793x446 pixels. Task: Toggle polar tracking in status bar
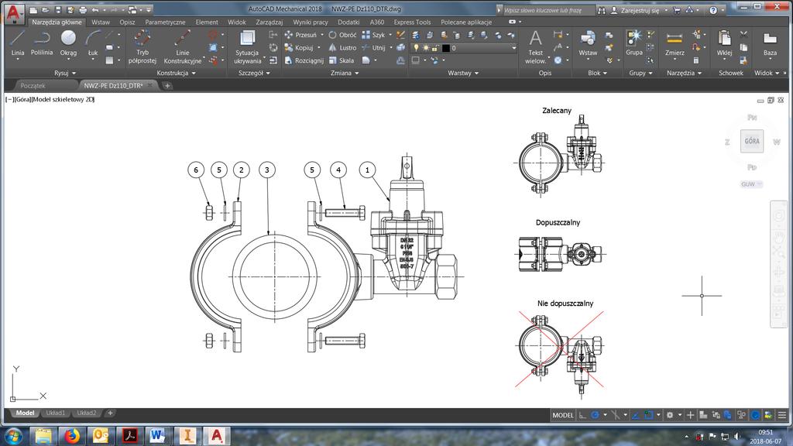tap(596, 415)
